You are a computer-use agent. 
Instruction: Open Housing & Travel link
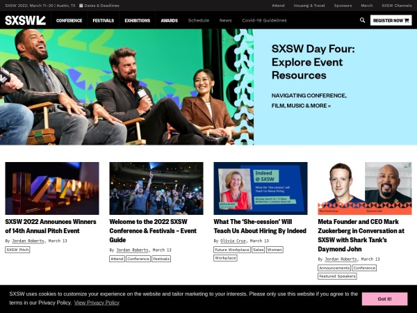point(309,6)
